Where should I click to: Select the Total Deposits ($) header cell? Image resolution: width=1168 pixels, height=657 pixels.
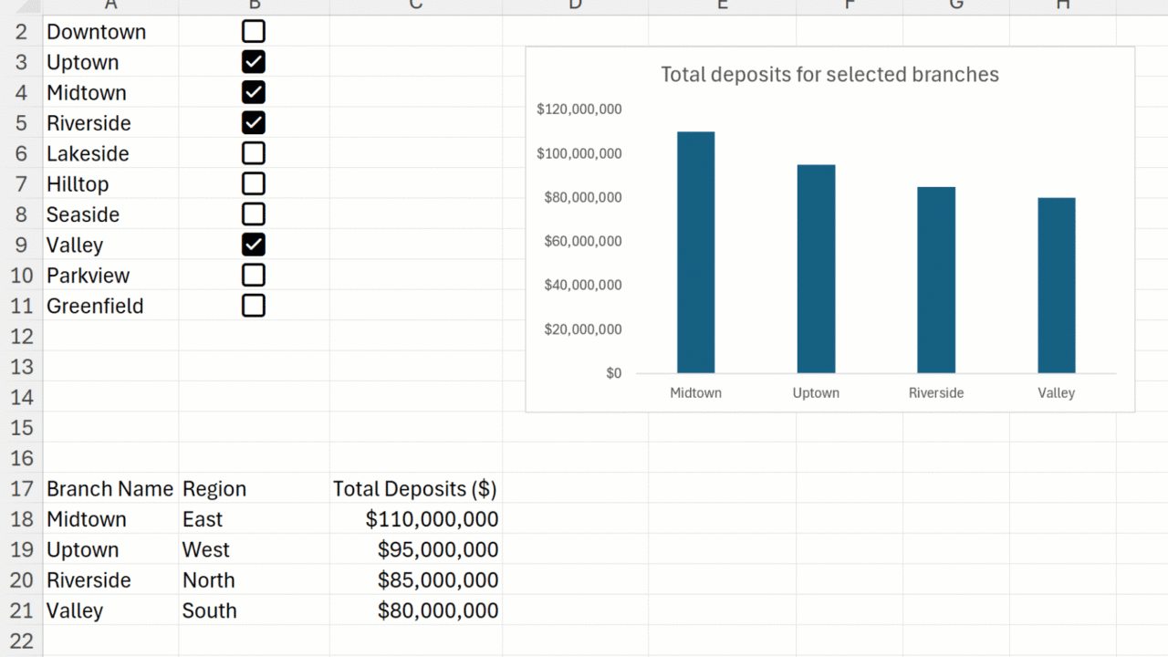pos(414,489)
